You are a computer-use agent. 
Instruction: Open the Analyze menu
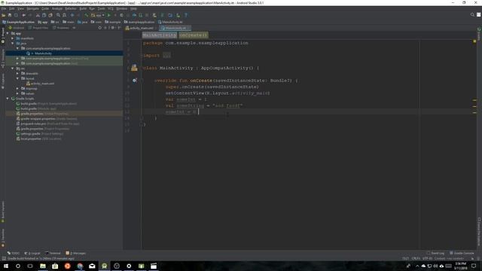pyautogui.click(x=57, y=8)
